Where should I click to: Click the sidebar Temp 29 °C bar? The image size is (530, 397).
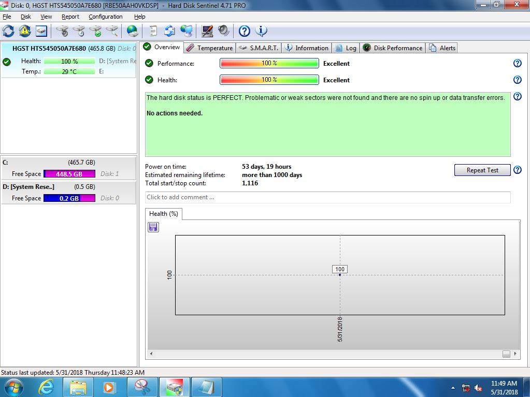(x=69, y=71)
